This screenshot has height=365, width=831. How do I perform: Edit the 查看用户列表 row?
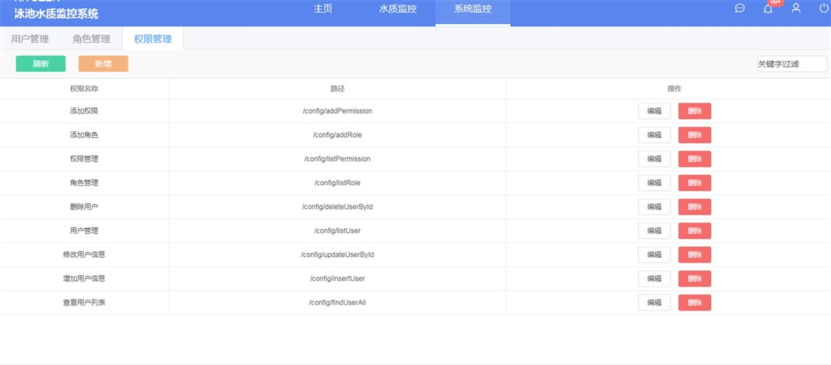coord(654,303)
